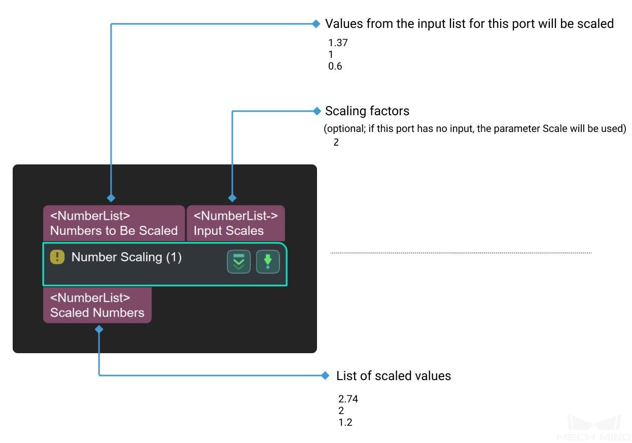This screenshot has width=632, height=443.
Task: Click the green down-arrow run icon
Action: coord(268,262)
